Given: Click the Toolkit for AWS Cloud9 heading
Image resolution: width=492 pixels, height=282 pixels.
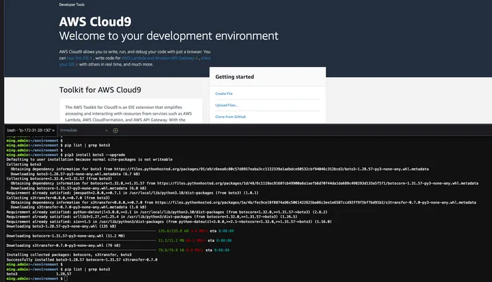Looking at the screenshot, I should click(100, 90).
